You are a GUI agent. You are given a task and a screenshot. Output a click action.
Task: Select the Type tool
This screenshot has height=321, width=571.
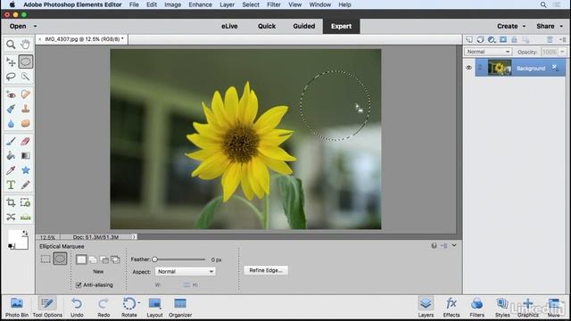11,185
